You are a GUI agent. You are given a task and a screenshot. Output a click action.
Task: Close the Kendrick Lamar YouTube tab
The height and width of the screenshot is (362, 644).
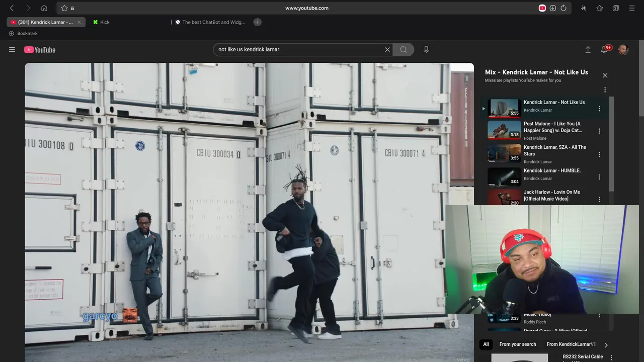pyautogui.click(x=79, y=22)
